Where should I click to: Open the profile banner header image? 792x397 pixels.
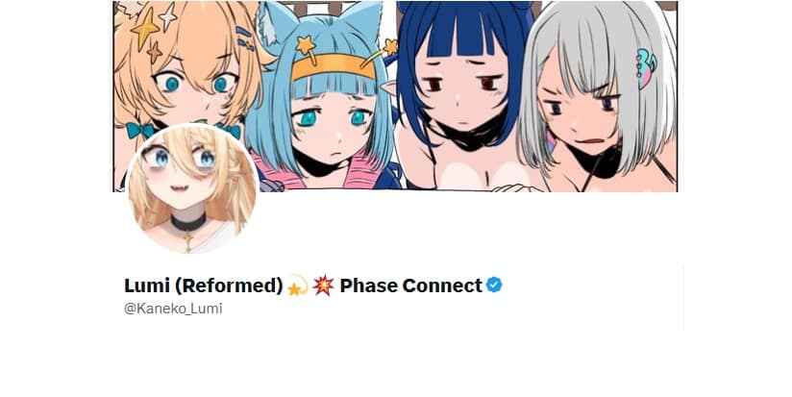pyautogui.click(x=395, y=96)
